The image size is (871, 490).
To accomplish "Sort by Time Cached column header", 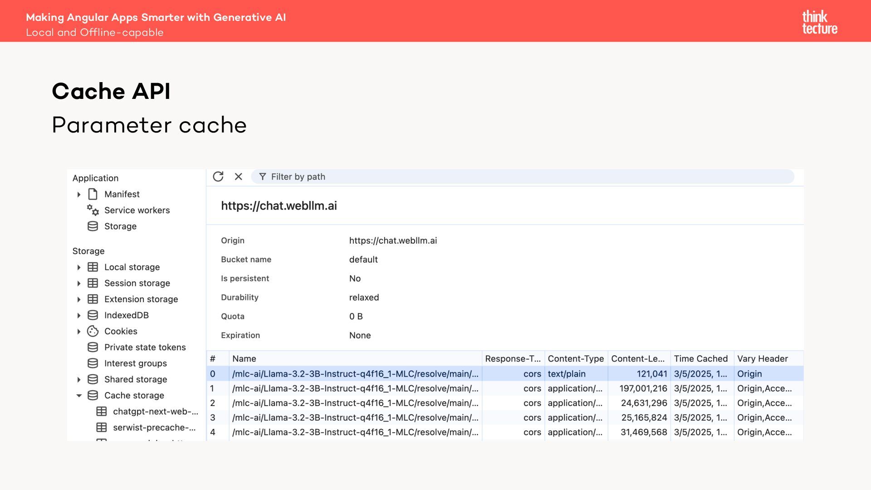I will [700, 358].
